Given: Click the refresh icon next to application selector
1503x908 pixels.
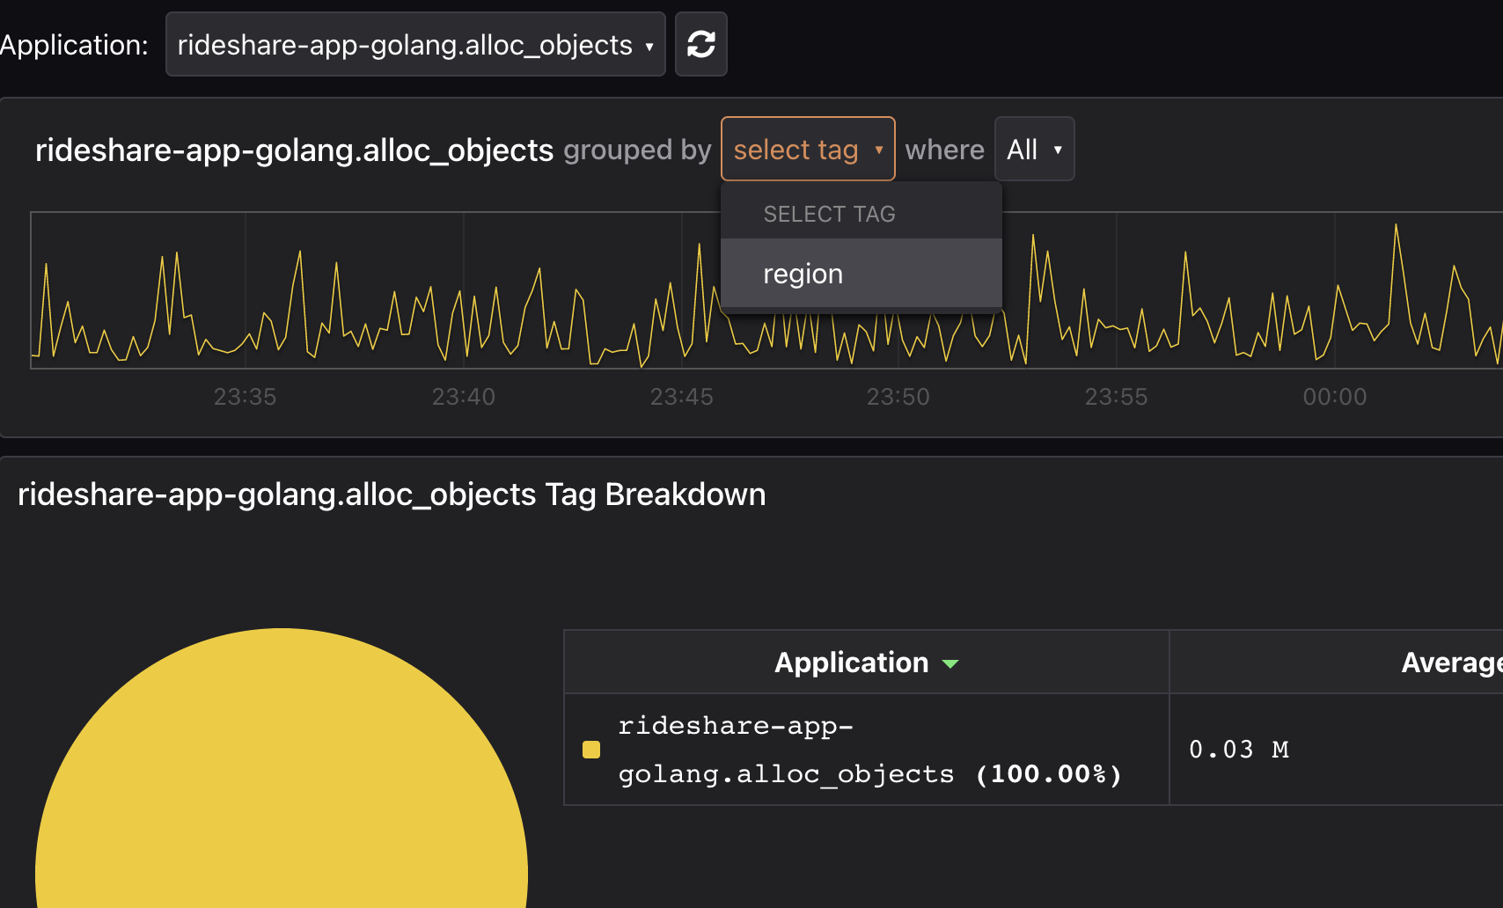Looking at the screenshot, I should tap(700, 44).
